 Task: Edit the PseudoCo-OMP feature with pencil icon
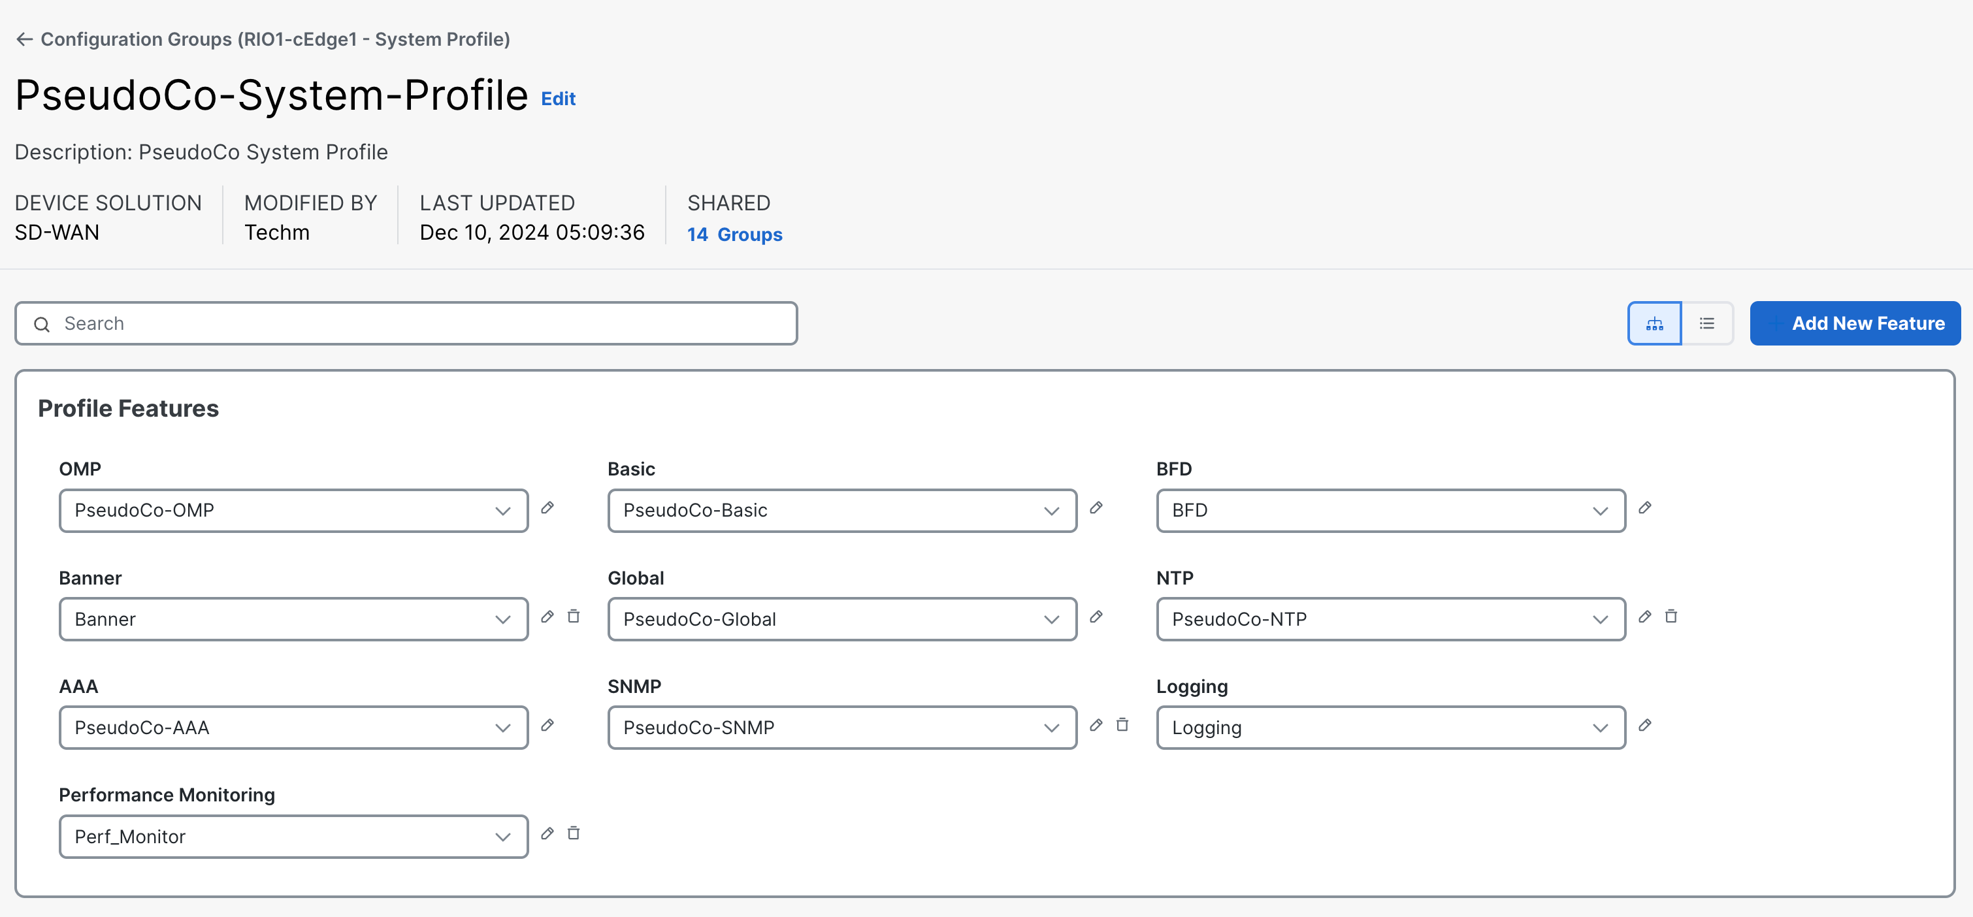point(547,507)
